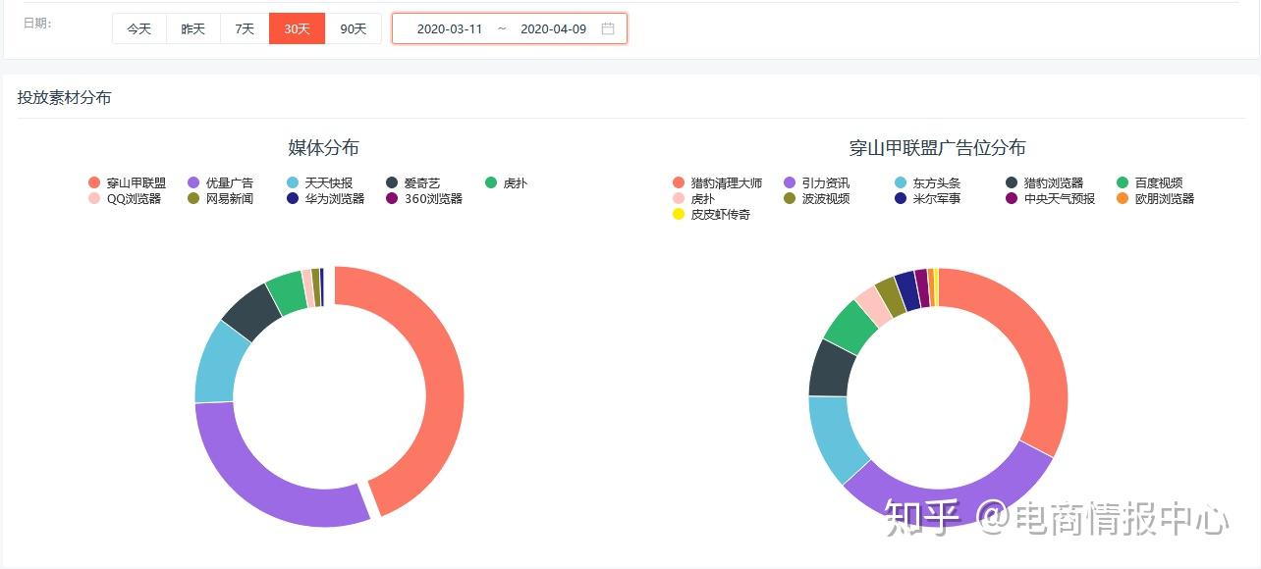Click the dark slate slice of the 穿山甲联盟广告位分布 donut
Screen dimensions: 1261x569
(x=831, y=368)
